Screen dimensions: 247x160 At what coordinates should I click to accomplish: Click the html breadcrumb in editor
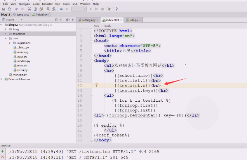coord(96,26)
